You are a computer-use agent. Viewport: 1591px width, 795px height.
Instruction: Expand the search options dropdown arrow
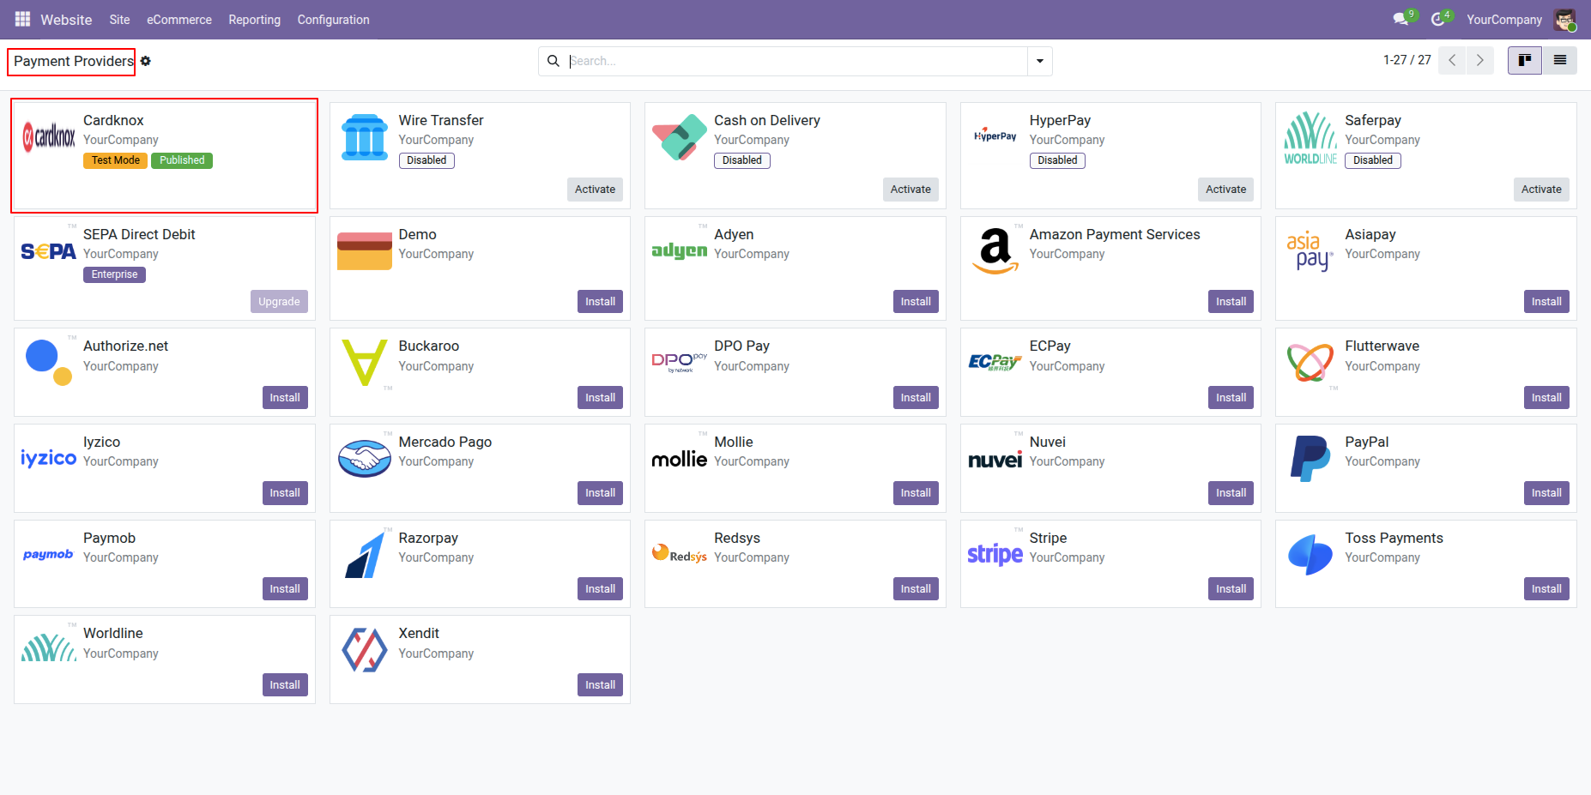pos(1040,61)
